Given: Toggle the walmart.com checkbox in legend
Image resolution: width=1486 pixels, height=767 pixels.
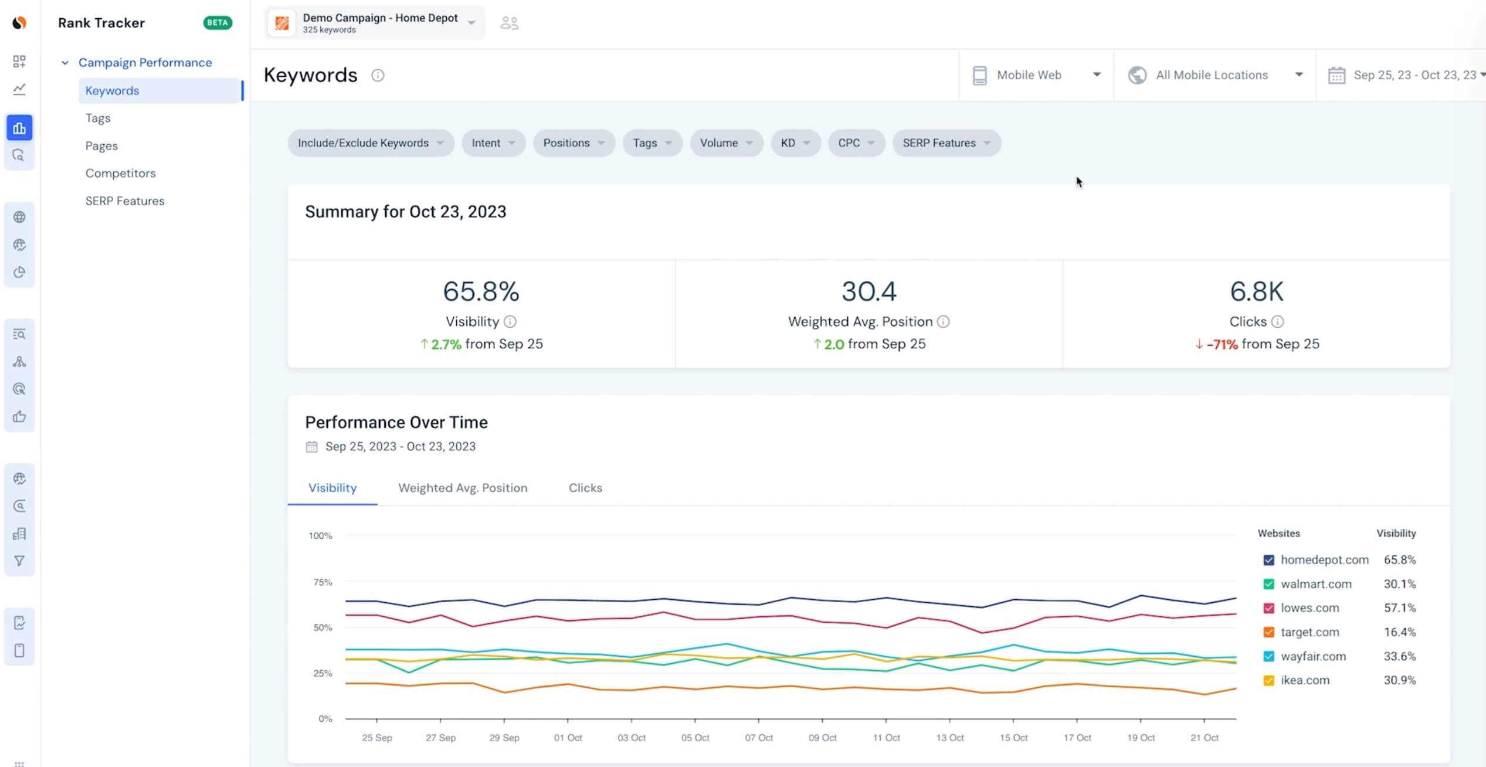Looking at the screenshot, I should click(x=1268, y=584).
